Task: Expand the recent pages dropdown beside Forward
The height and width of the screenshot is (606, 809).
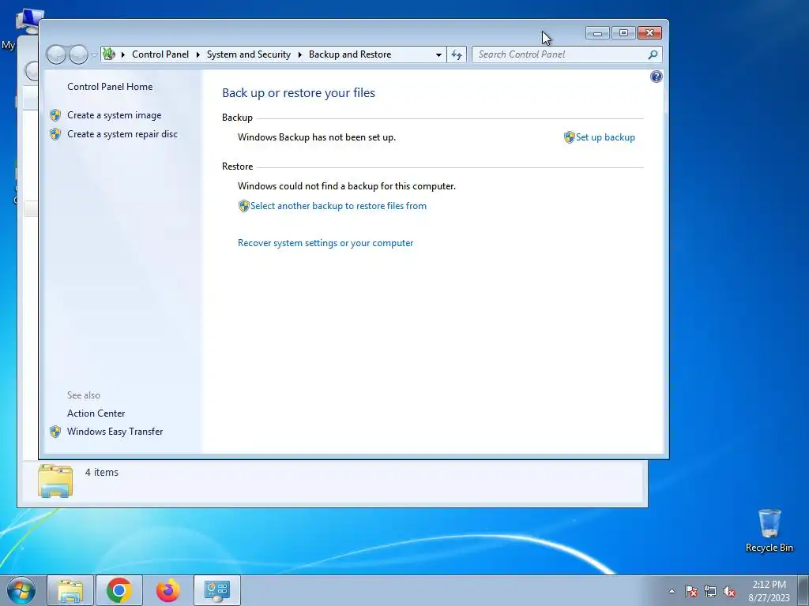Action: pos(95,54)
